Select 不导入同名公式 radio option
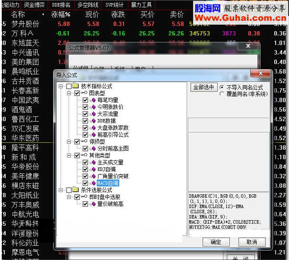Screen dimensions: 289x260 [222, 87]
